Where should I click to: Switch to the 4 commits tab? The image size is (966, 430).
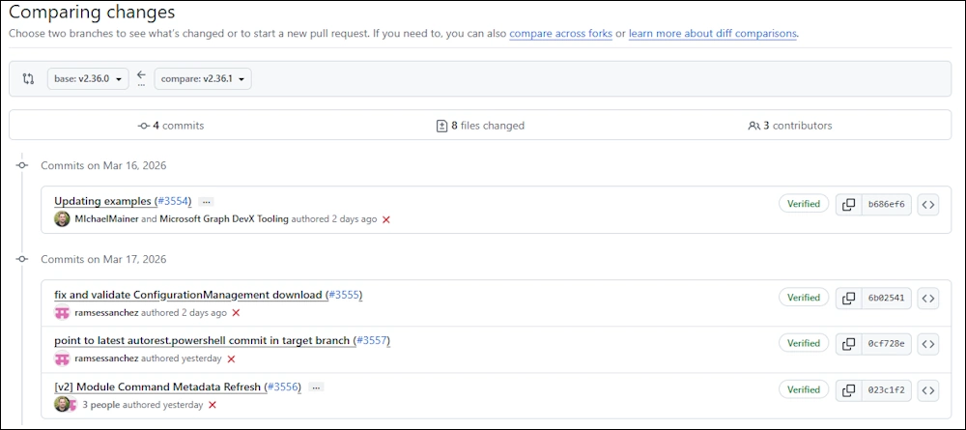click(171, 126)
